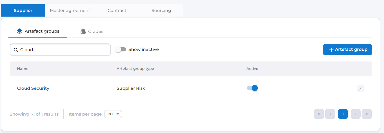This screenshot has width=384, height=133.
Task: Click the pencil edit icon for Cloud Security
Action: pyautogui.click(x=361, y=88)
